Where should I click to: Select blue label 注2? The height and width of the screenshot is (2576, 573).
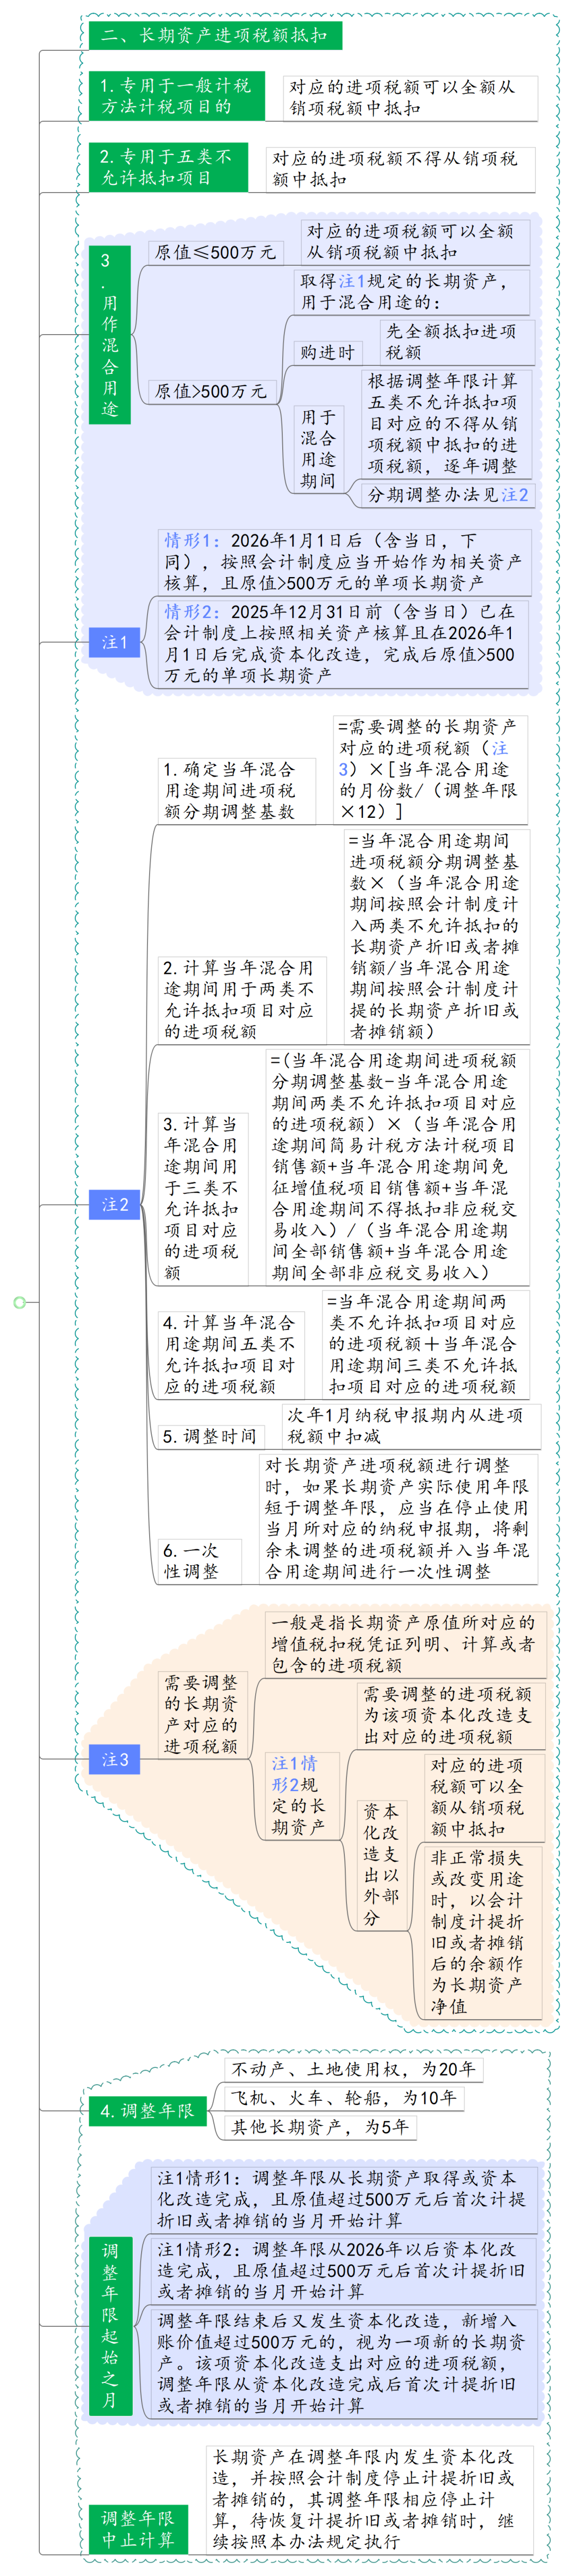115,1205
